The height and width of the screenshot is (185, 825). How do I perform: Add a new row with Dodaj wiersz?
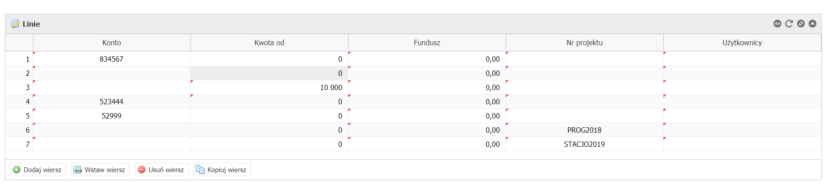click(x=38, y=169)
